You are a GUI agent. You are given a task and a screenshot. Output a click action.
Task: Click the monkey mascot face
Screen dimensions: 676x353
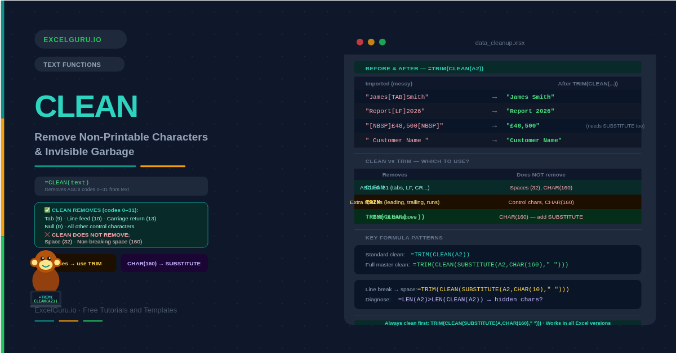[46, 262]
